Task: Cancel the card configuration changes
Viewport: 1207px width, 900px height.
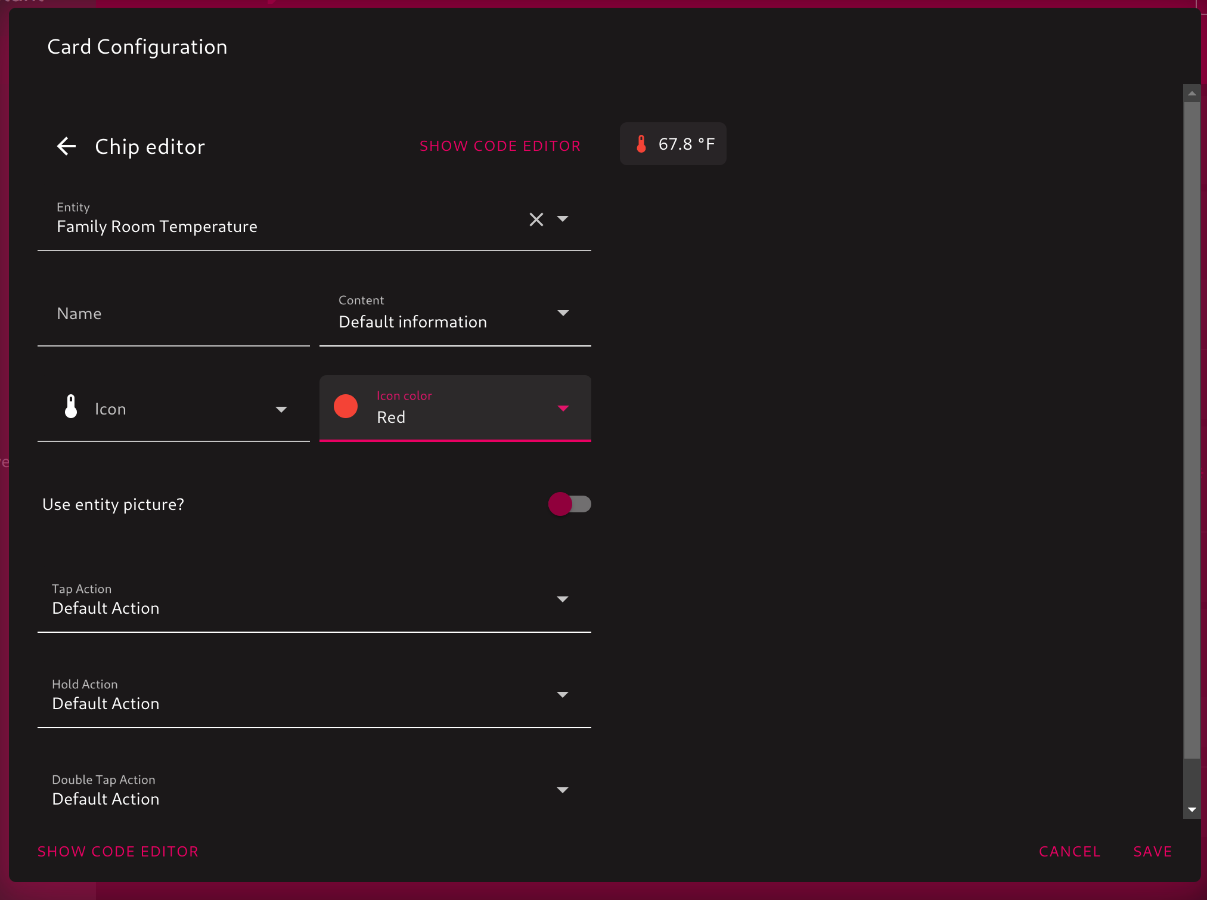Action: 1069,851
